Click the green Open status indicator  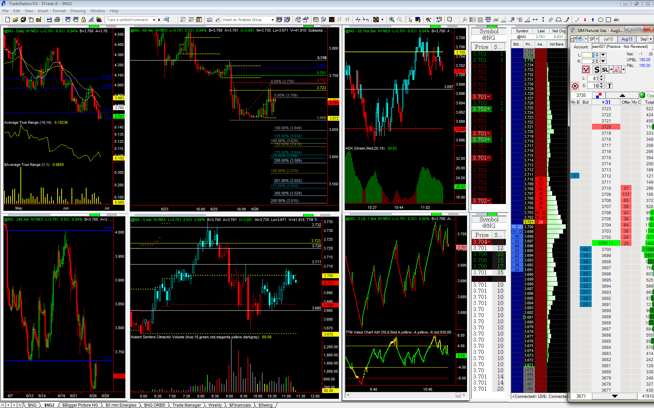tap(642, 96)
